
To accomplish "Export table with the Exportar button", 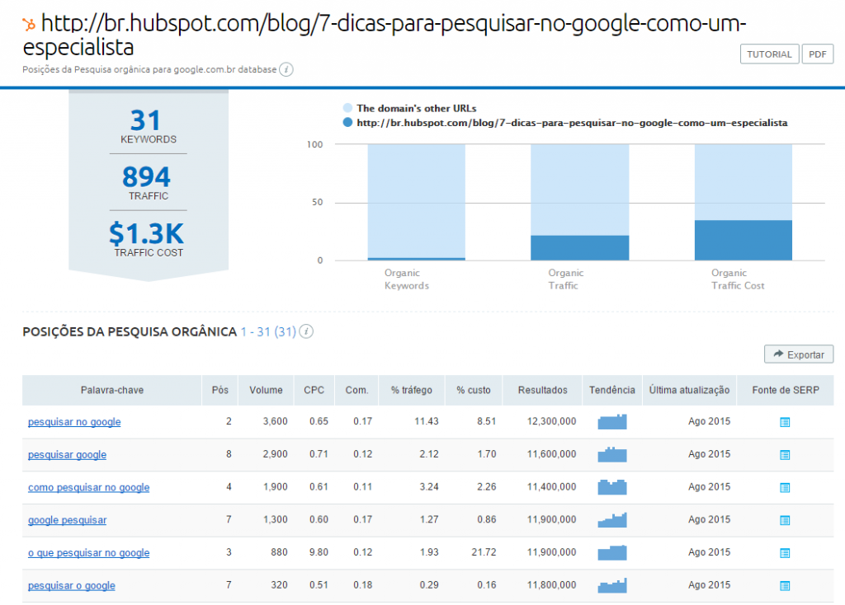I will (799, 354).
